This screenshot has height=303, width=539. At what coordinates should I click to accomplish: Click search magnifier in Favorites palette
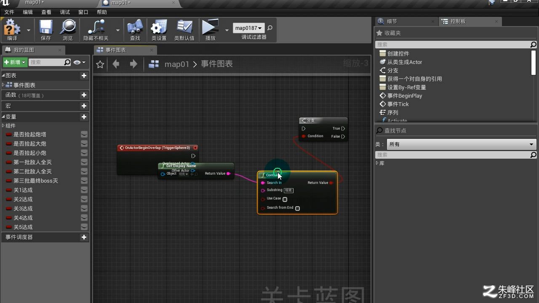(533, 45)
